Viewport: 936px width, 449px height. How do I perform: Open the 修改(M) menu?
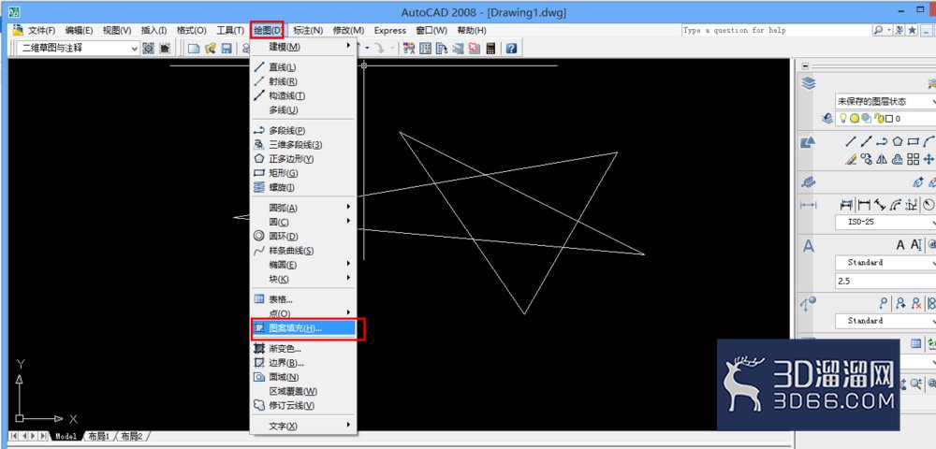pos(348,31)
